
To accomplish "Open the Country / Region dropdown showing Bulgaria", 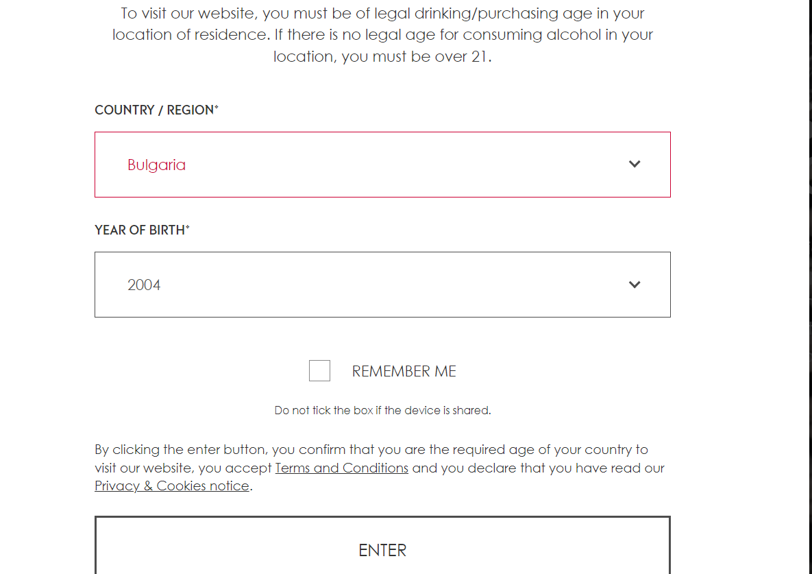I will 382,165.
